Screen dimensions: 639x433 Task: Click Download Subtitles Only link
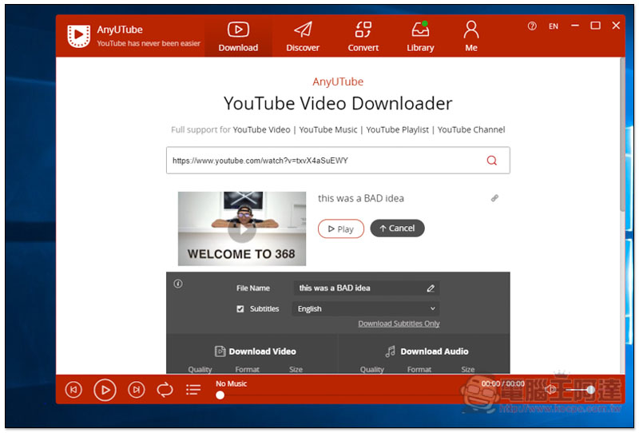[399, 324]
